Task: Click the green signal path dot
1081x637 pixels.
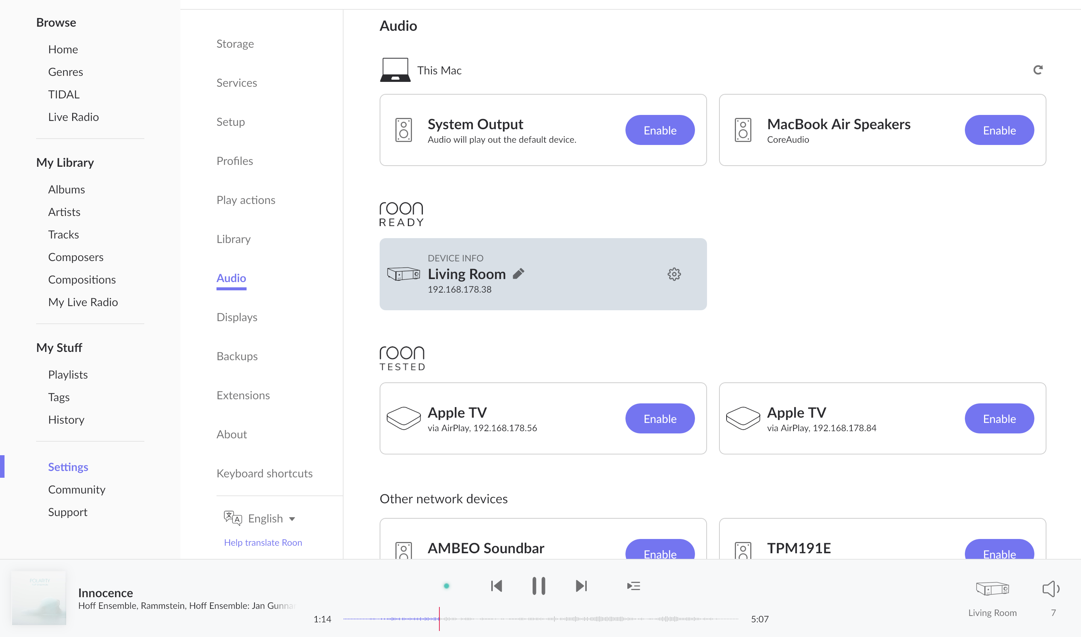Action: click(x=446, y=586)
